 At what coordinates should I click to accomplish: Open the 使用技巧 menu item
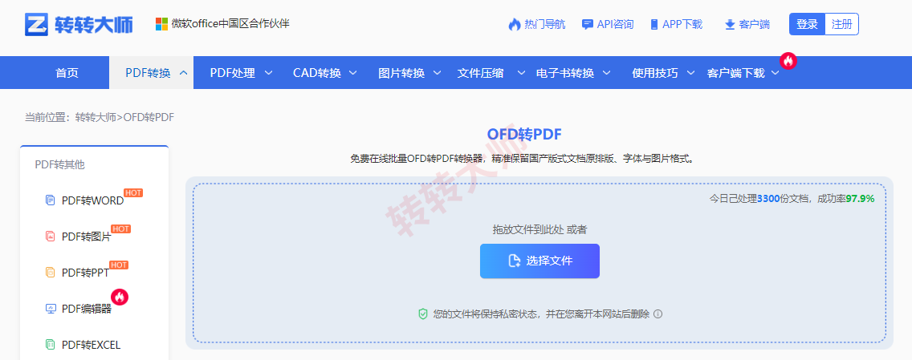pyautogui.click(x=655, y=73)
